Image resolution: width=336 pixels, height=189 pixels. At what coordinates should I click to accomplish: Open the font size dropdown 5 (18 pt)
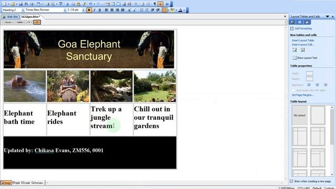83,10
